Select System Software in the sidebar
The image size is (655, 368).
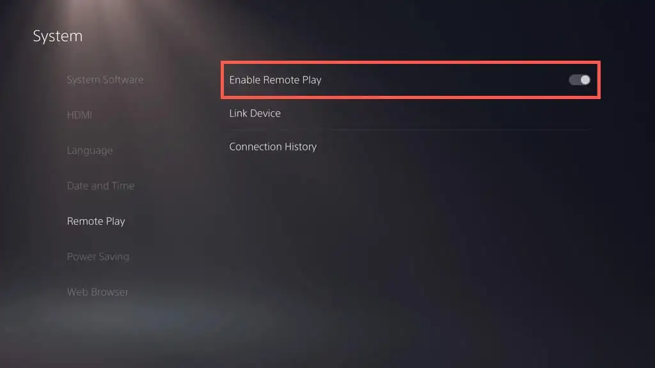click(x=105, y=79)
